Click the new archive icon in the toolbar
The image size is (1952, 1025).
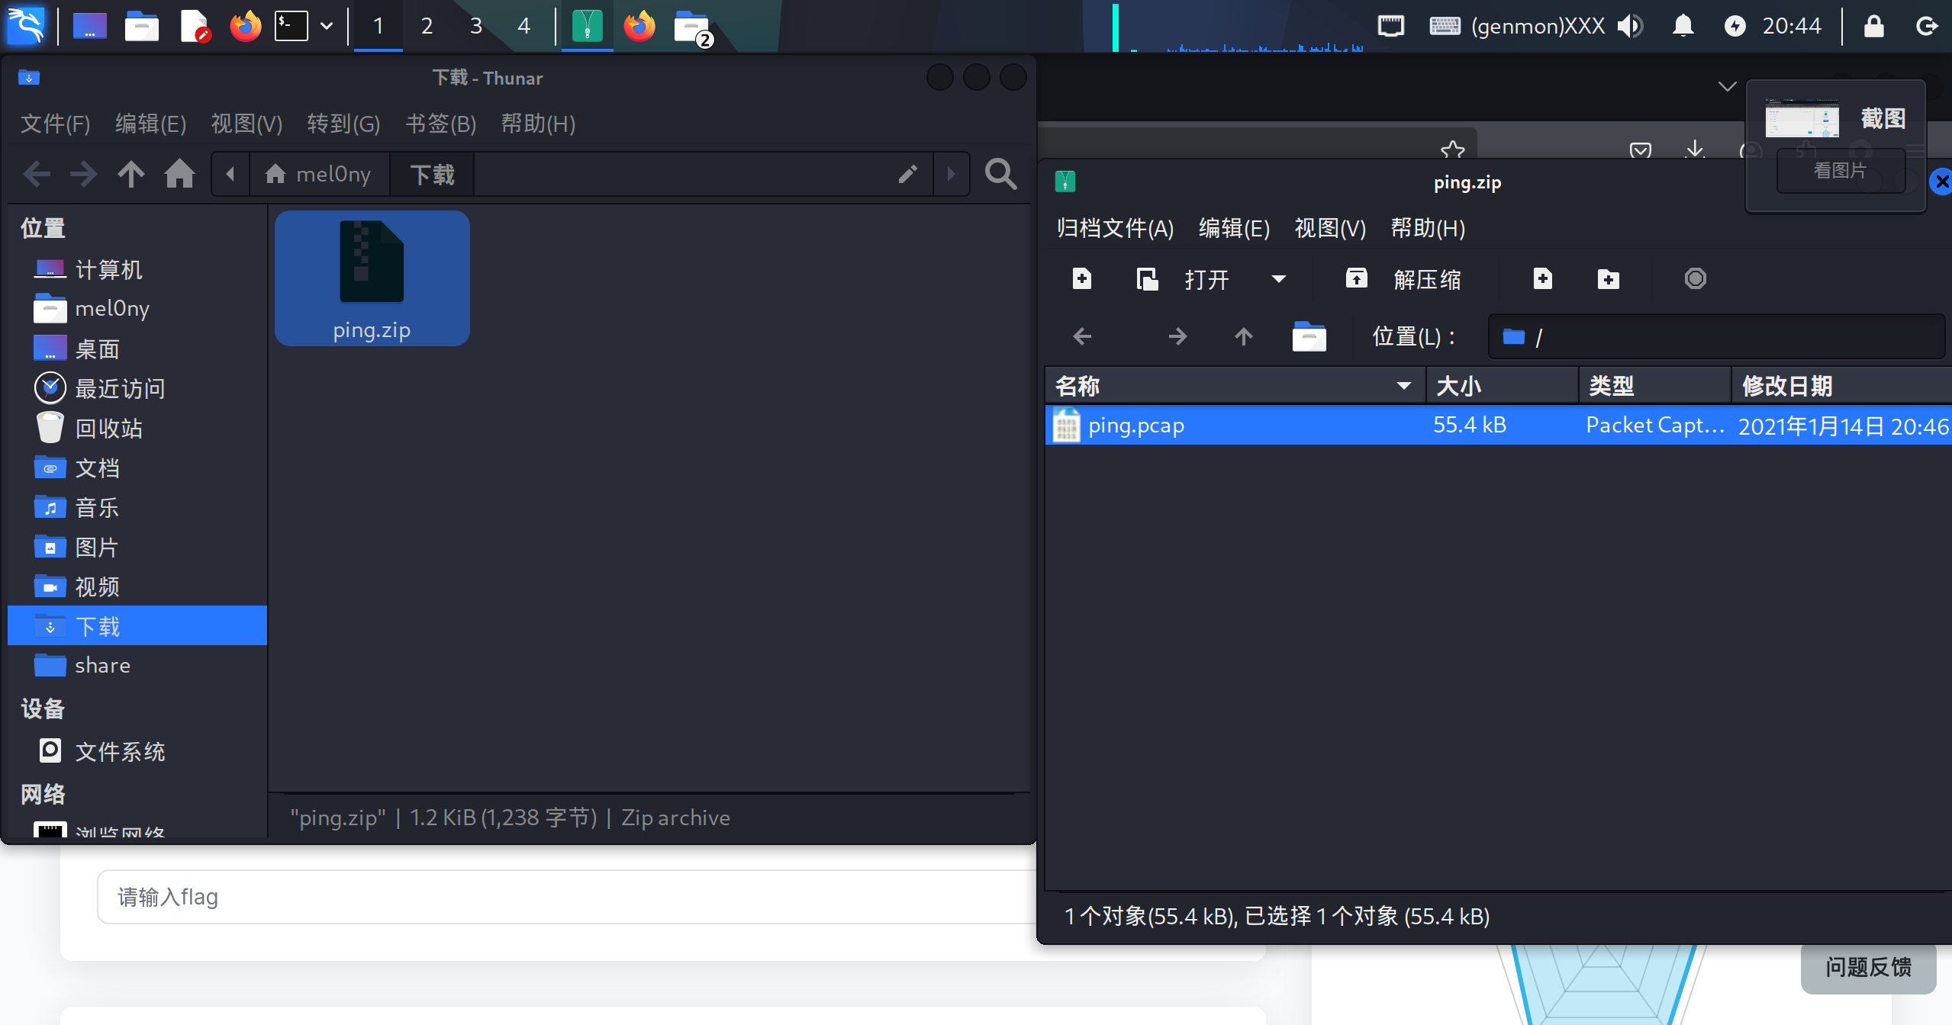[x=1081, y=279]
